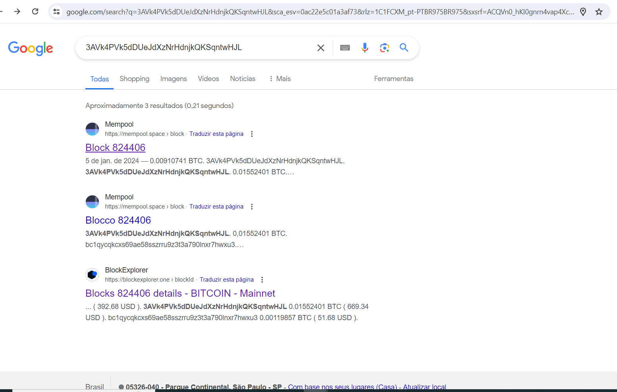Click the Atualizar local link

(x=424, y=387)
